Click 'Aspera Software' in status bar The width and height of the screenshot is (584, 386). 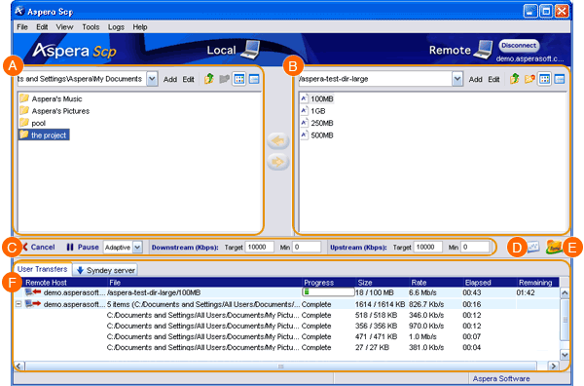coord(501,378)
